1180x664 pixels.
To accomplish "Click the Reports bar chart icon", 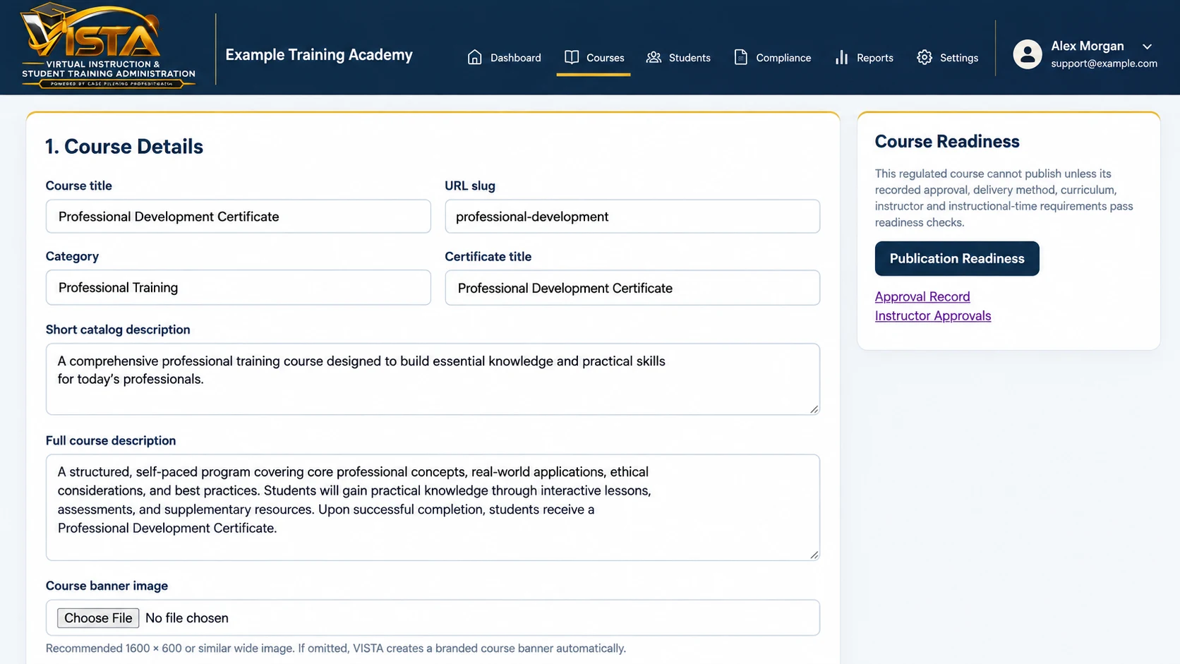I will (841, 57).
